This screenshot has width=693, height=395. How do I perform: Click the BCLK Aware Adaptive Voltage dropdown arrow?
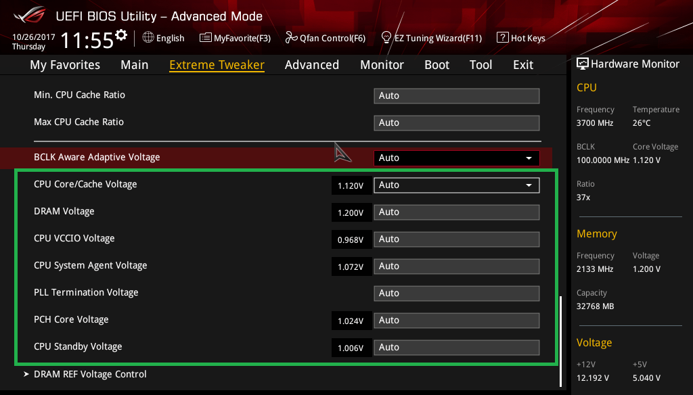529,158
